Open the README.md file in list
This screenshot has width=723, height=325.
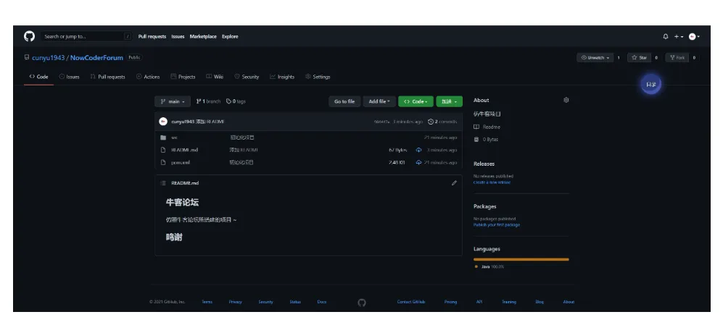click(x=184, y=150)
